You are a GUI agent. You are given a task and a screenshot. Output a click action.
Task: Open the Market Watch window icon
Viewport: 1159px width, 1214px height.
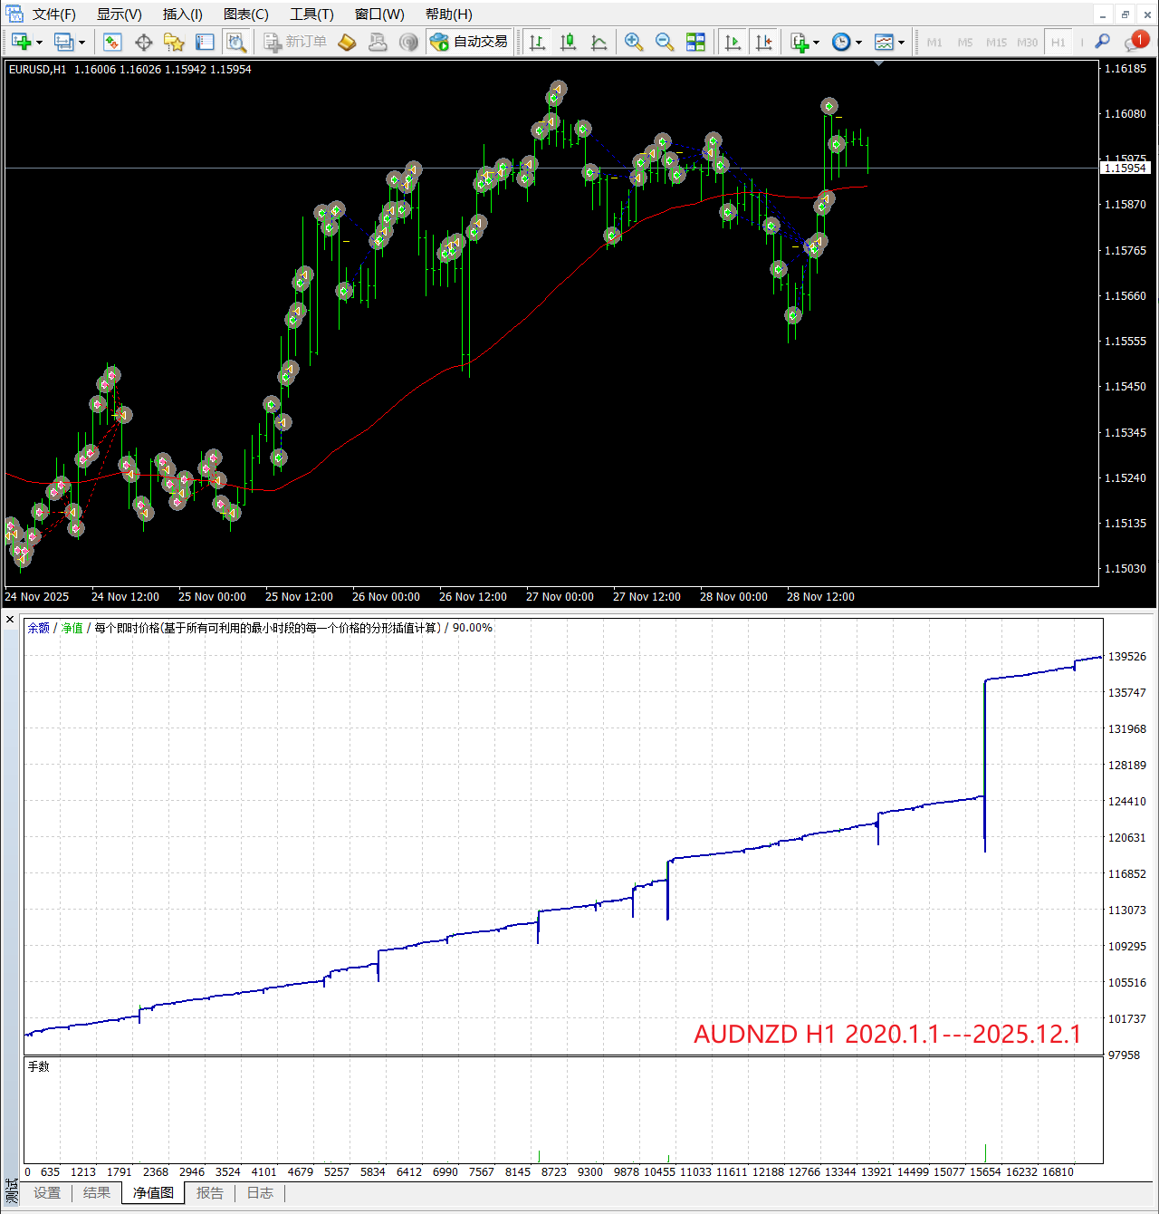(x=112, y=42)
